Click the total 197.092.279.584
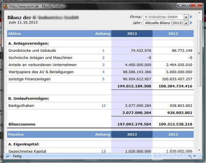Viewport: 206px width, 163px height. 134,124
